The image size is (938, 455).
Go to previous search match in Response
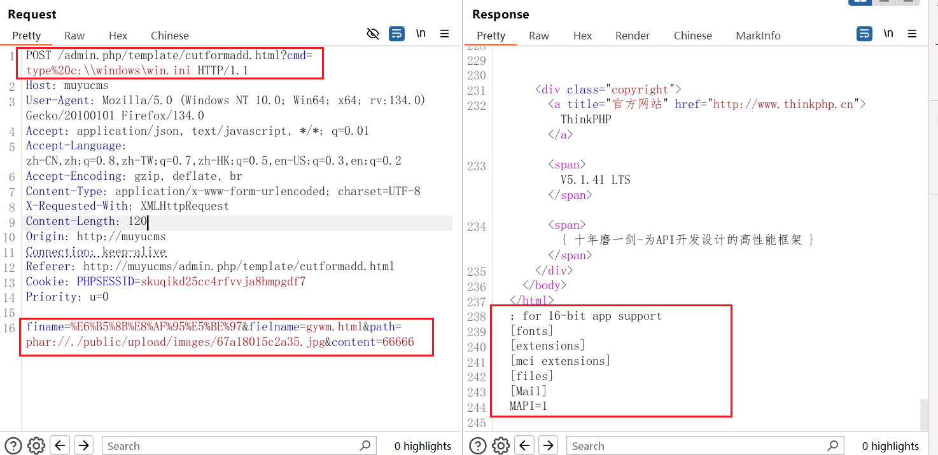click(524, 445)
